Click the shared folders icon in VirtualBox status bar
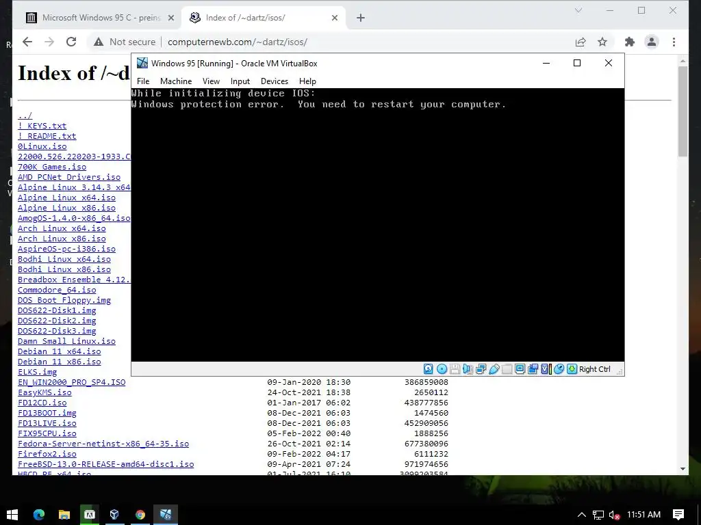 pos(507,368)
